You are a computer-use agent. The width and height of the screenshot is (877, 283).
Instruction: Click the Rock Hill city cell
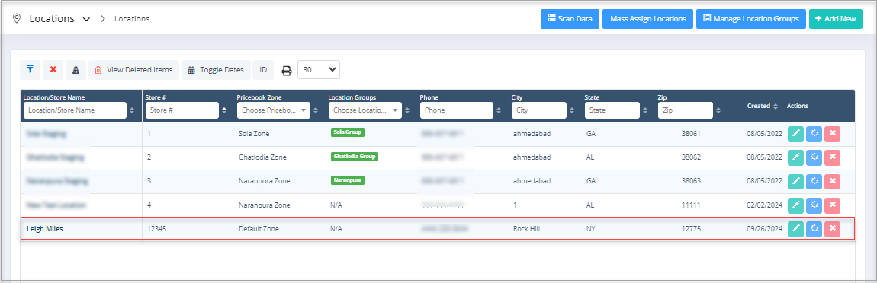point(526,229)
